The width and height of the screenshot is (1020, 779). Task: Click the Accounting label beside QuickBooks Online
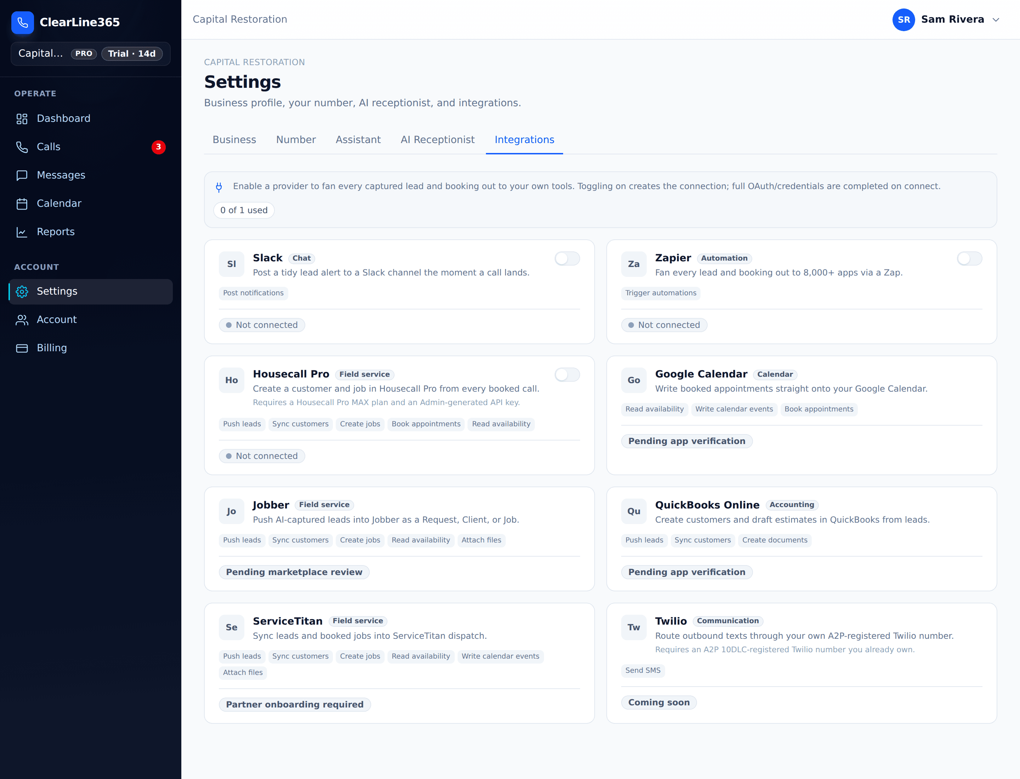792,505
